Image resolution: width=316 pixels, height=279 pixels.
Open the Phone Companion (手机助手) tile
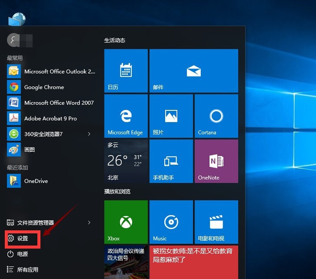(171, 161)
